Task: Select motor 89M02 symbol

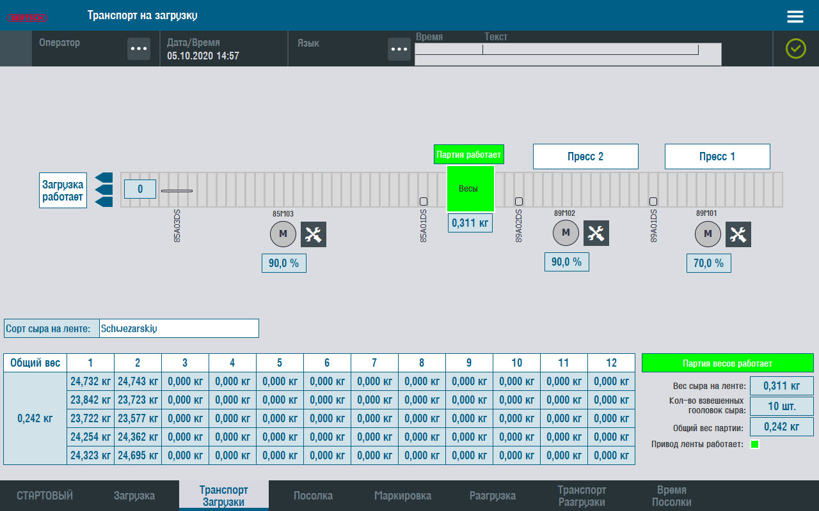Action: (566, 233)
